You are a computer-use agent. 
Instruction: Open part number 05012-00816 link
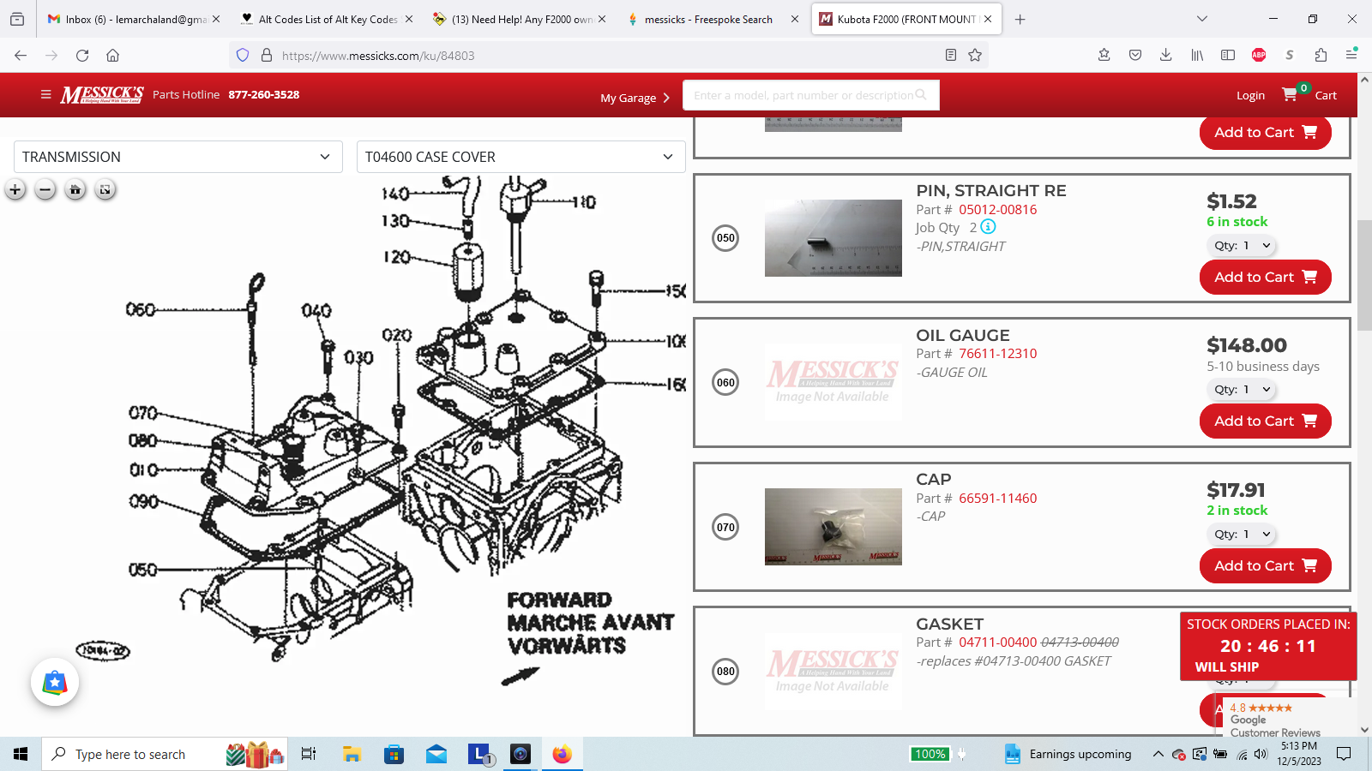[x=997, y=209]
